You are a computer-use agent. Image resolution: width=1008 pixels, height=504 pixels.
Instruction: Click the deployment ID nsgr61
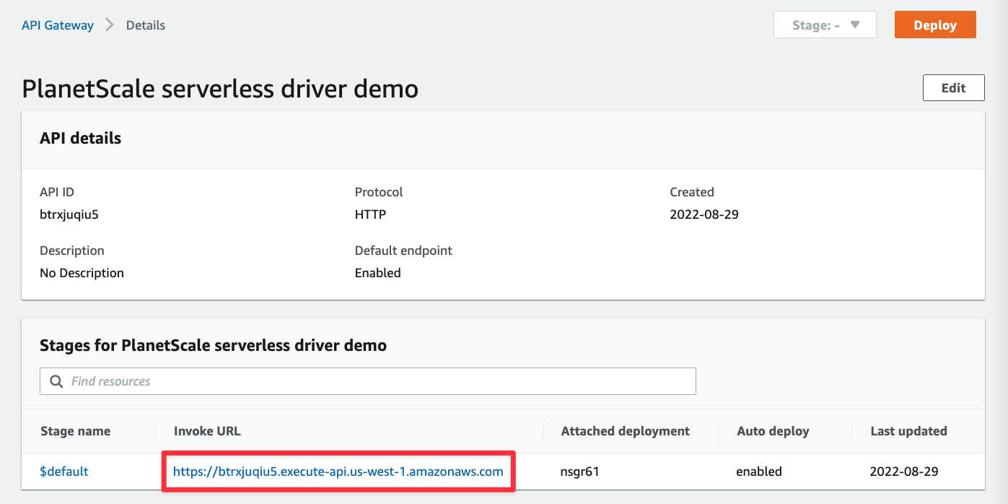(x=580, y=472)
